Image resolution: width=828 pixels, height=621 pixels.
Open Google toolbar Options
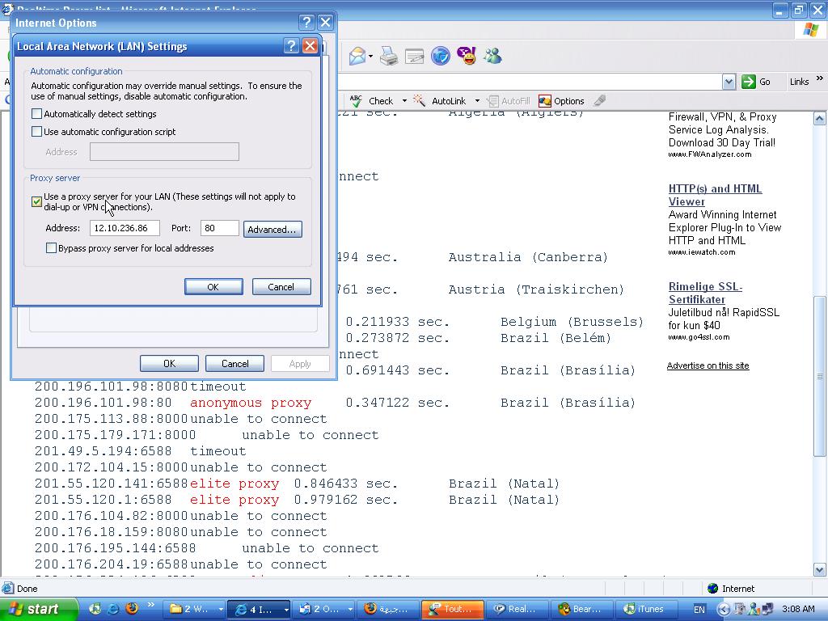tap(561, 101)
